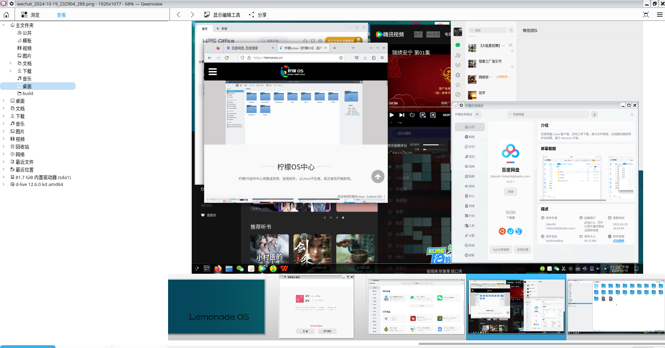
Task: Open the app store grid thumbnail
Action: coord(416,307)
